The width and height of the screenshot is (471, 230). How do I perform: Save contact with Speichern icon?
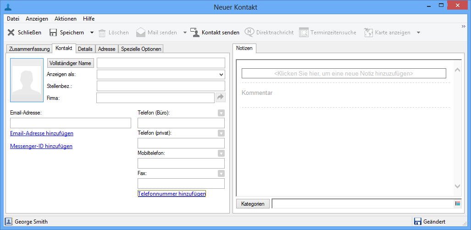[53, 33]
